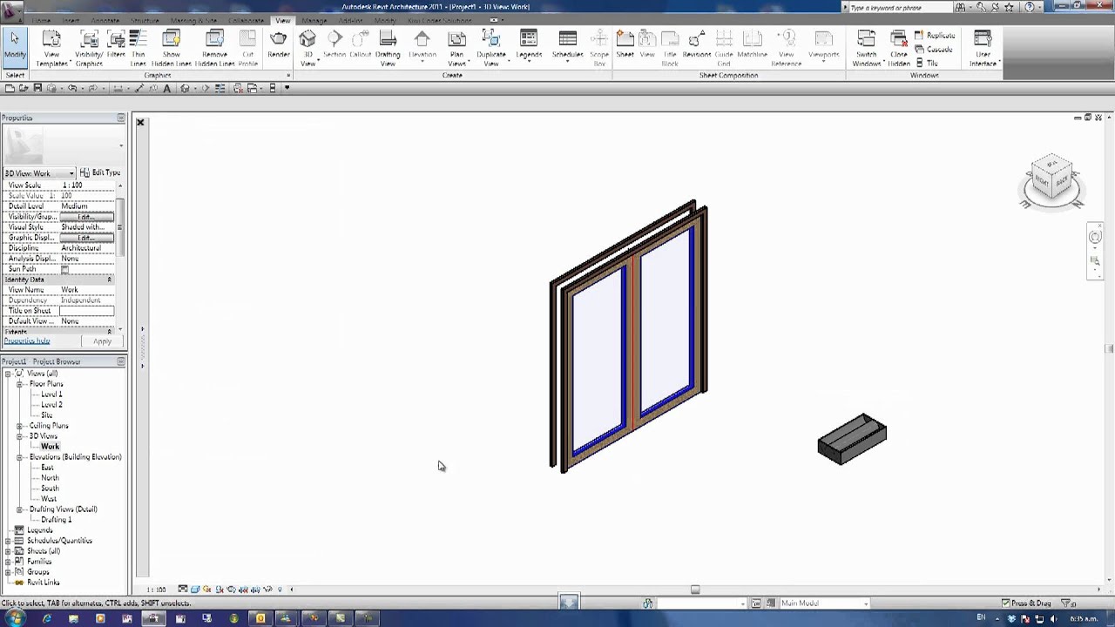Select the Visibility/Graphics tool
The width and height of the screenshot is (1115, 627).
click(89, 44)
